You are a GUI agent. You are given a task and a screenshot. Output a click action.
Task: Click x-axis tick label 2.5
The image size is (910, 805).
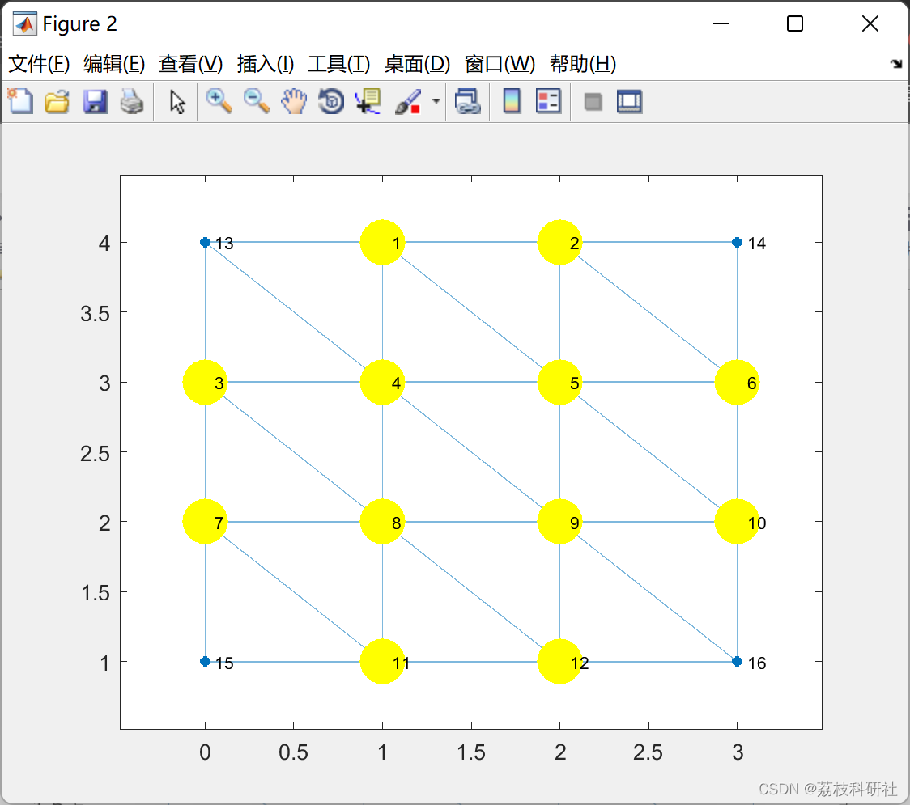(x=648, y=752)
